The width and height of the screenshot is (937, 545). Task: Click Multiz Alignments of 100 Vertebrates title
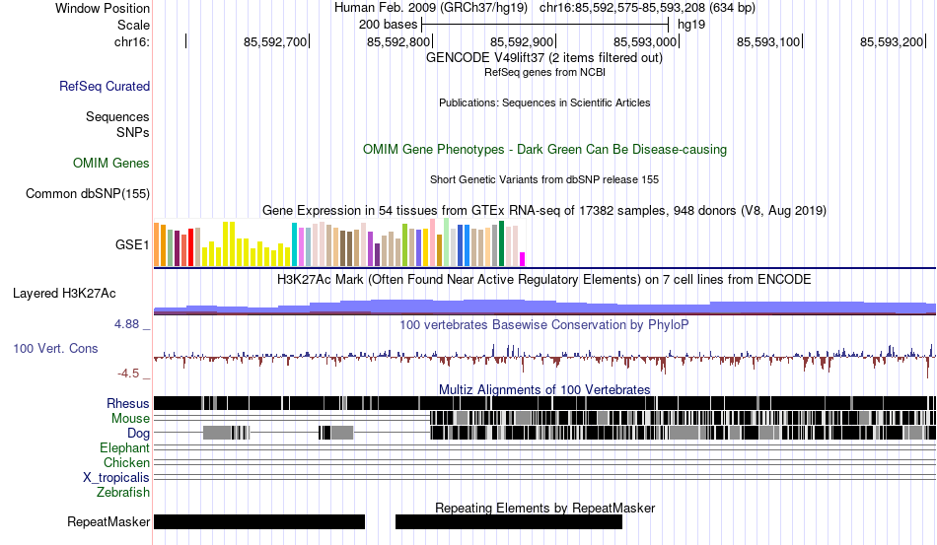point(544,389)
